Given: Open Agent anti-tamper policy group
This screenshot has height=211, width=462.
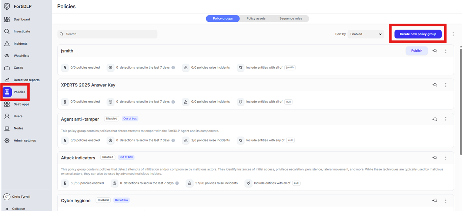Looking at the screenshot, I should point(80,119).
